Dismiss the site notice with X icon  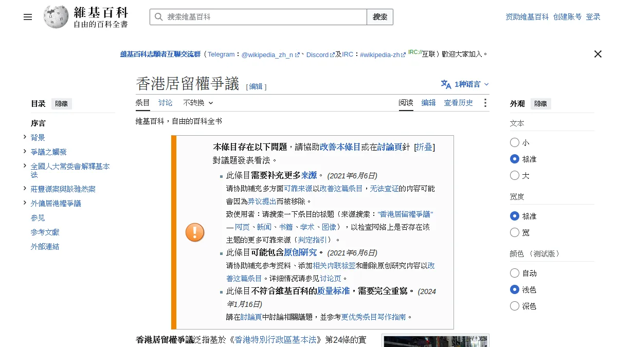(598, 54)
